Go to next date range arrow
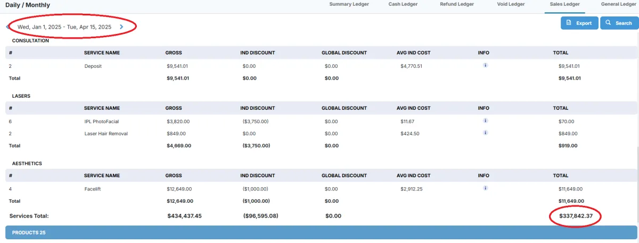This screenshot has height=243, width=639. (x=121, y=27)
